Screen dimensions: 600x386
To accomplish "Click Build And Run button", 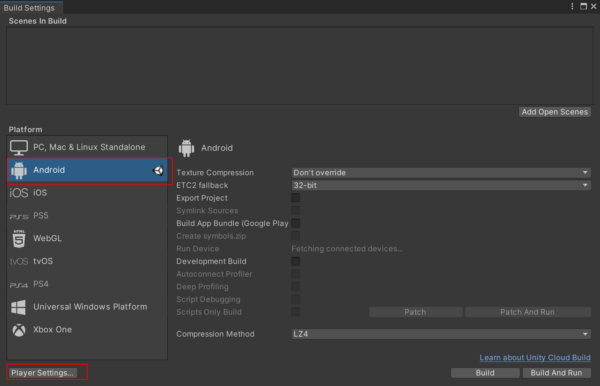I will tap(557, 373).
